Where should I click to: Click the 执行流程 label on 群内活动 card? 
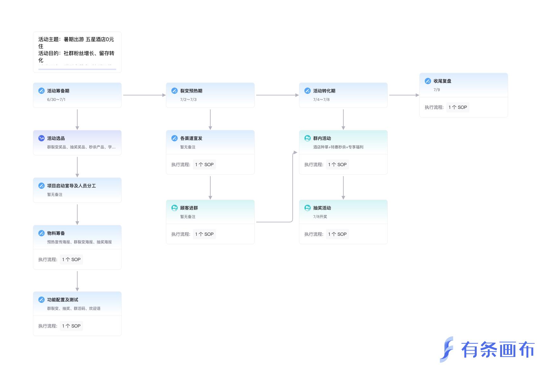pyautogui.click(x=314, y=165)
